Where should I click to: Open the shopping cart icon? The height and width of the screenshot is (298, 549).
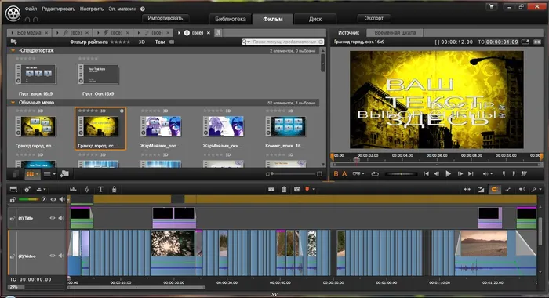(492, 6)
